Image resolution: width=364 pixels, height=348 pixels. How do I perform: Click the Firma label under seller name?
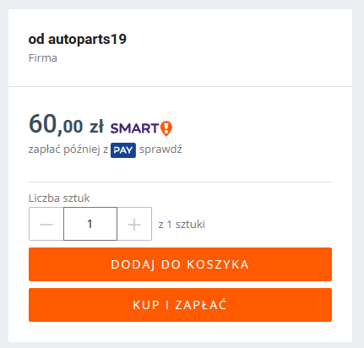[43, 58]
